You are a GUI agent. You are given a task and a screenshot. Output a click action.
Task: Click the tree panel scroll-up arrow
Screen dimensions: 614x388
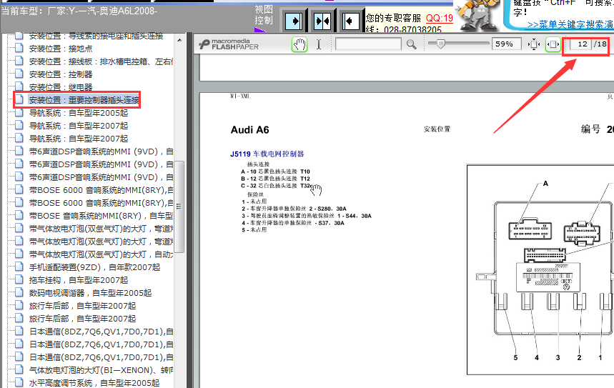tap(179, 40)
